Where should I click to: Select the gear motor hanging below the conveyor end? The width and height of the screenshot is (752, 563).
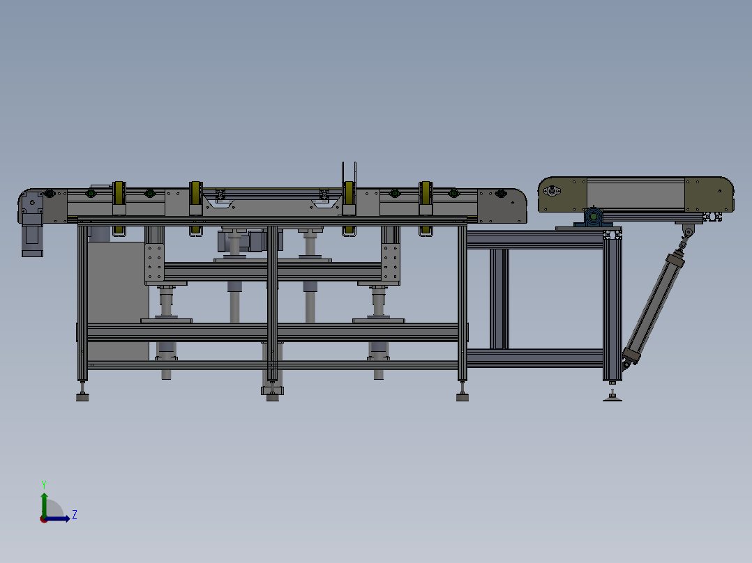coord(31,224)
